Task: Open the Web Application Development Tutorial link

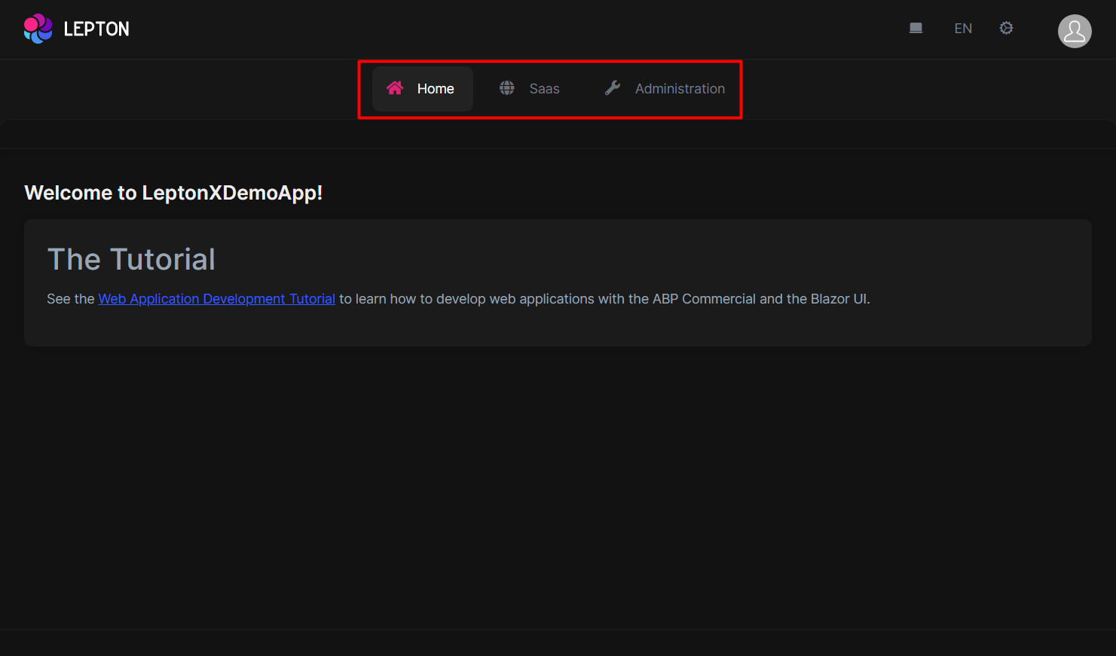Action: click(x=216, y=298)
